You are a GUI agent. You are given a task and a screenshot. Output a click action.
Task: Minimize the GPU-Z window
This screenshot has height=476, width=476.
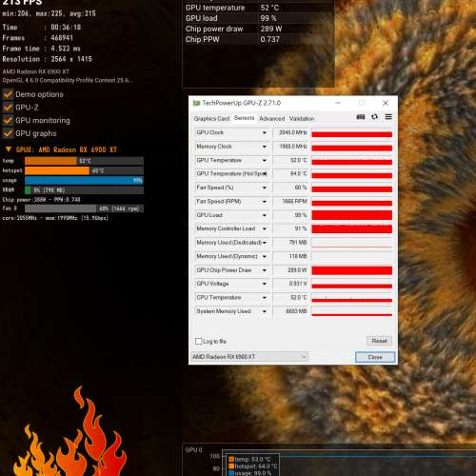[338, 103]
